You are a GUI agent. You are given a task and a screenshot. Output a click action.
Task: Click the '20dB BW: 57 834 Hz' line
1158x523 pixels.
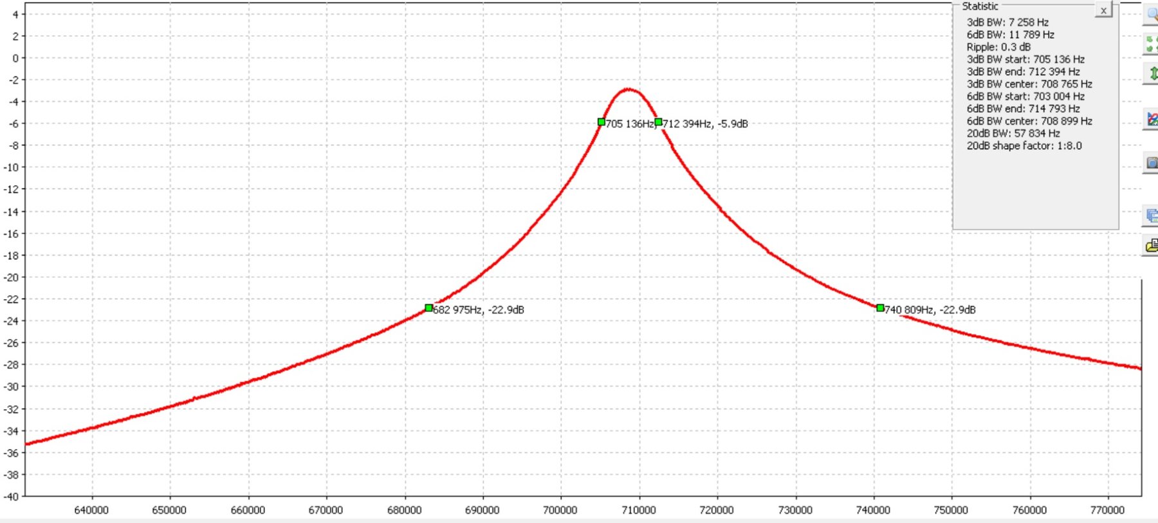click(x=1013, y=133)
